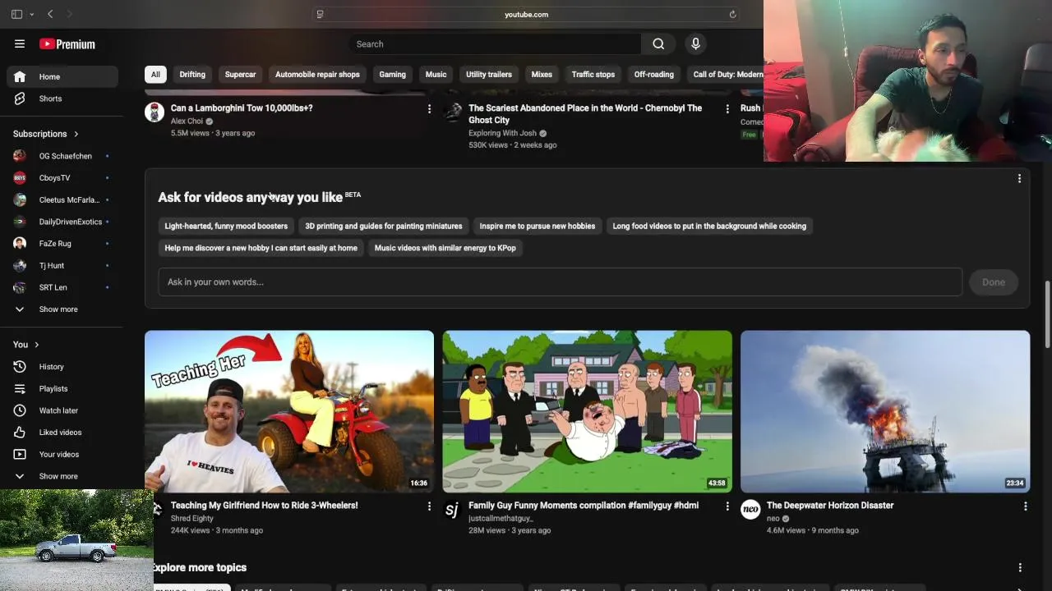Viewport: 1052px width, 591px height.
Task: Expand Show more under You section
Action: [x=62, y=476]
